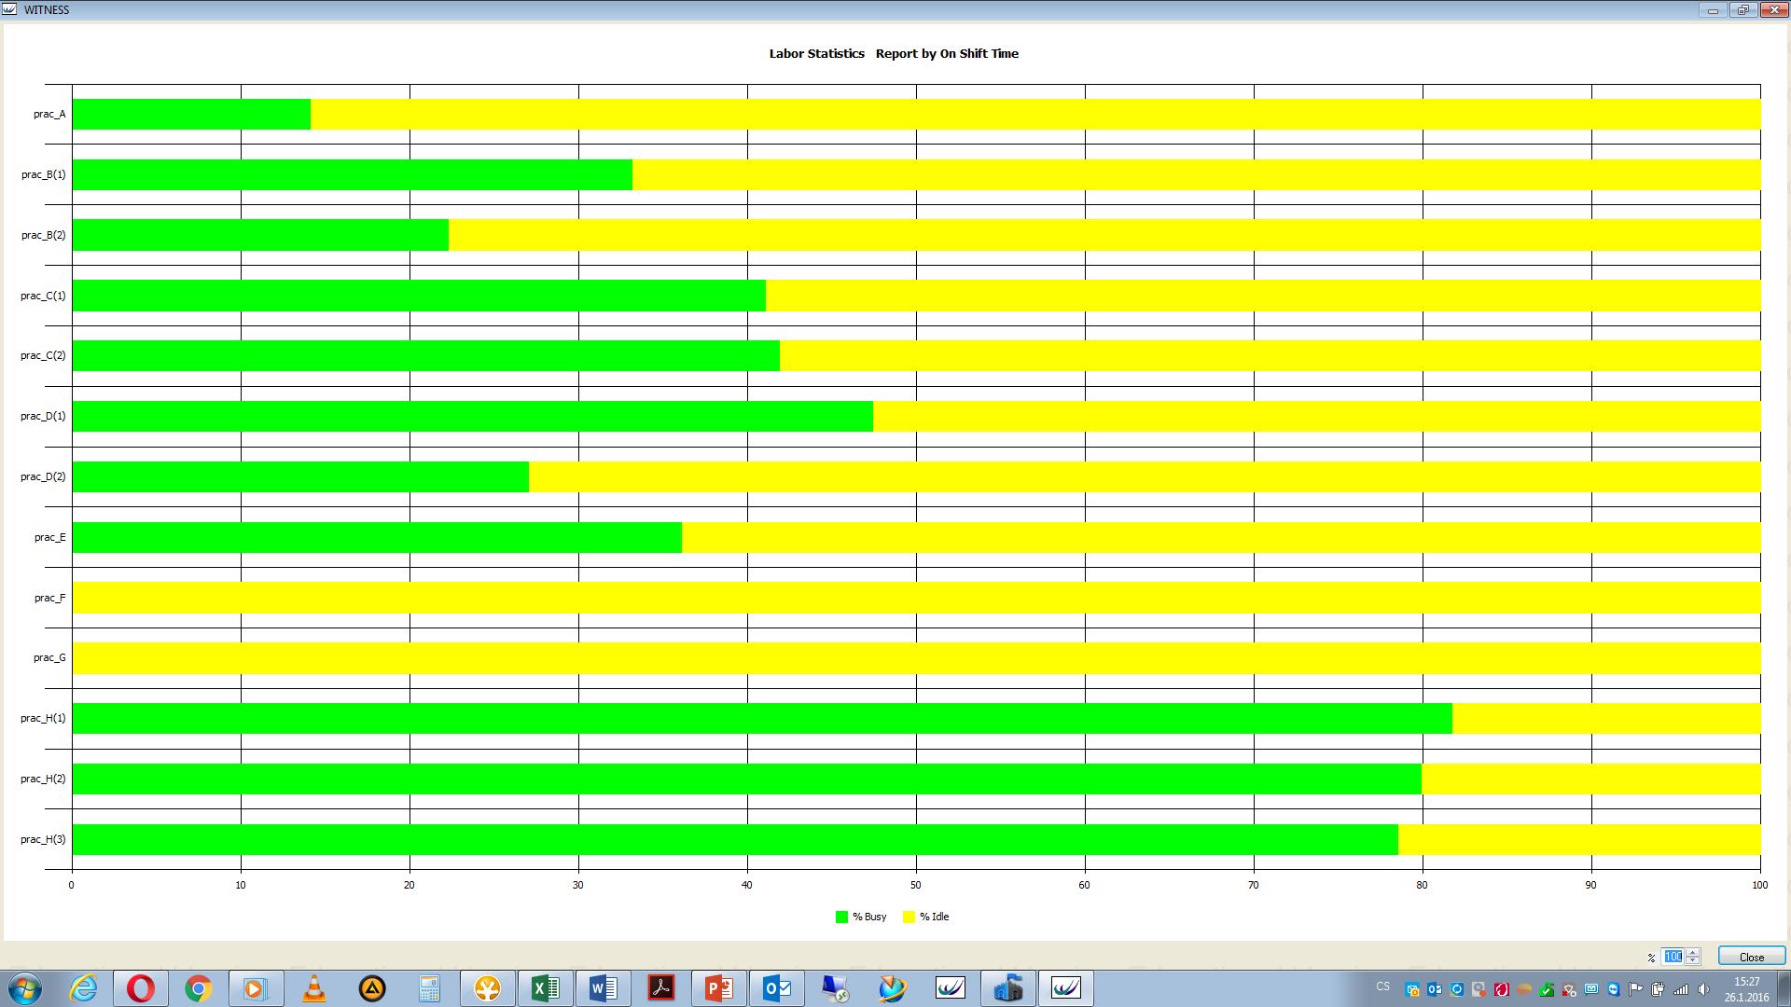
Task: Click the green busy bar of prac_A
Action: point(191,114)
